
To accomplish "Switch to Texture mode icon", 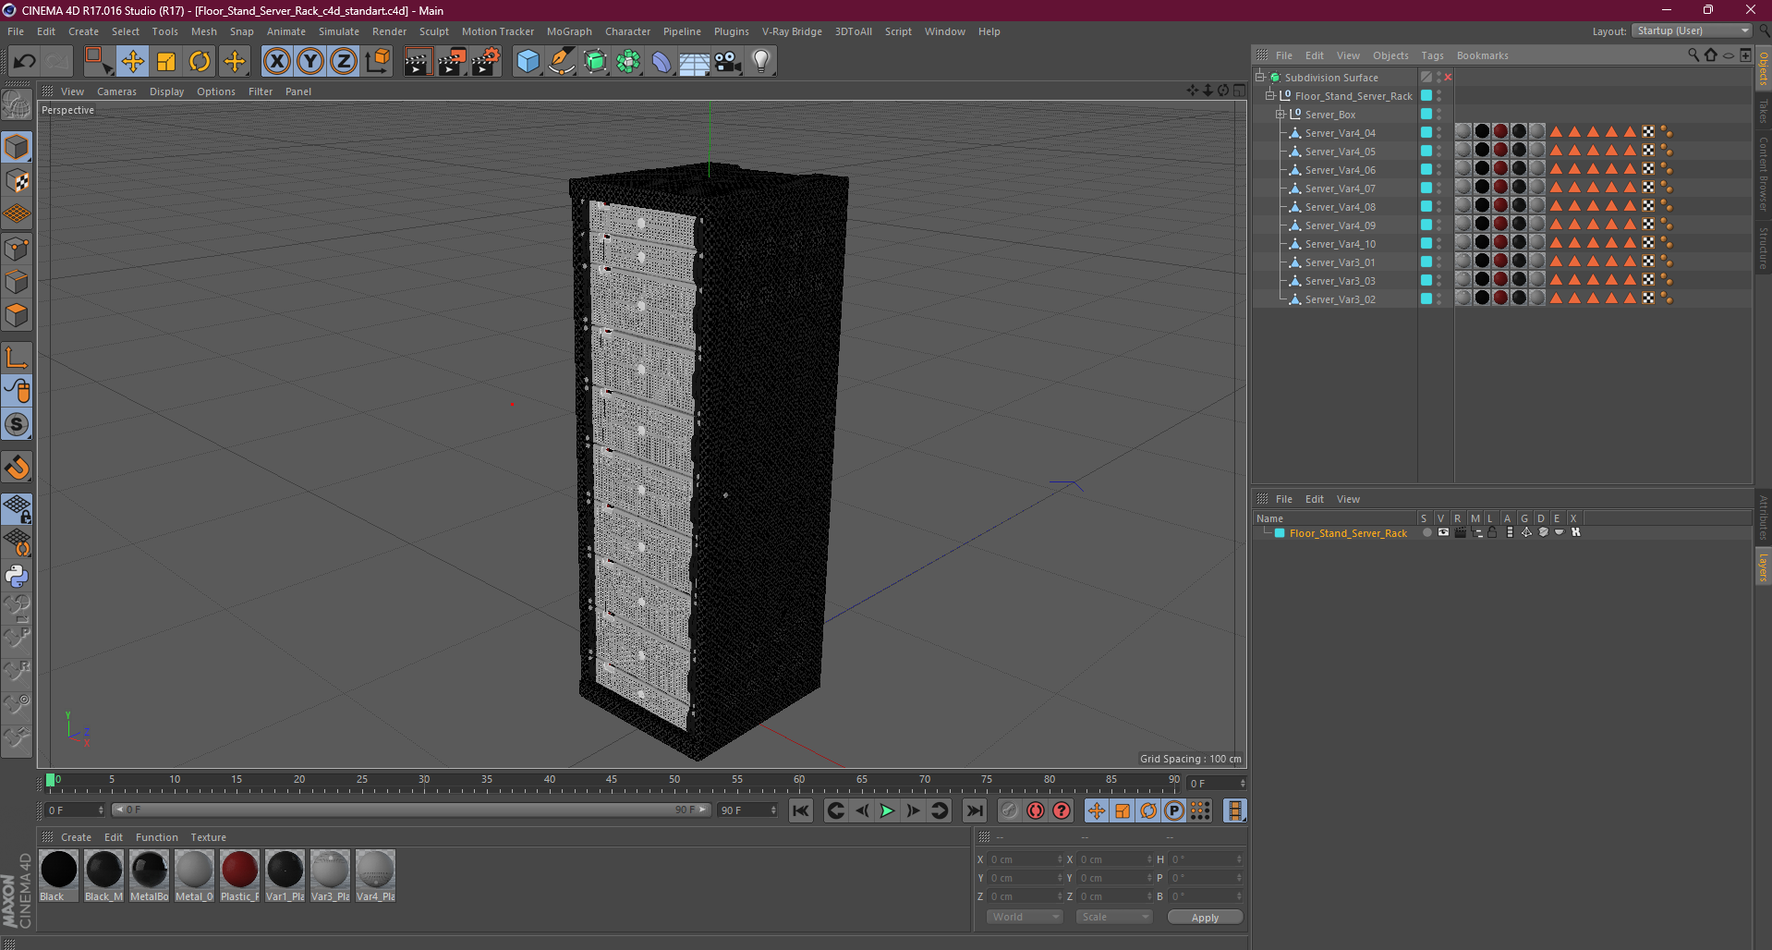I will (17, 181).
